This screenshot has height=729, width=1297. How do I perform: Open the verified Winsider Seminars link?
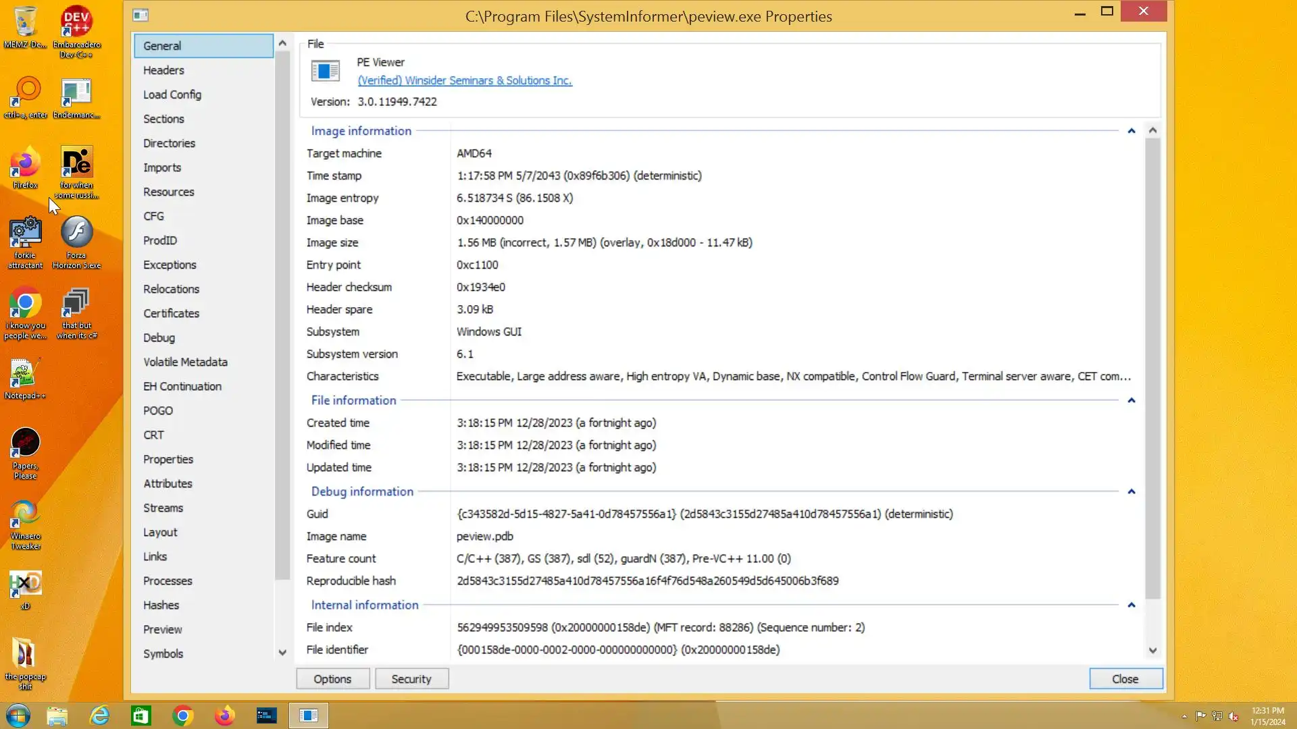(465, 80)
